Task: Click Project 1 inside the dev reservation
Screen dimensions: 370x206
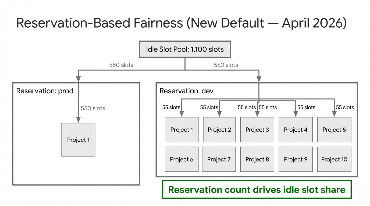Action: click(182, 130)
